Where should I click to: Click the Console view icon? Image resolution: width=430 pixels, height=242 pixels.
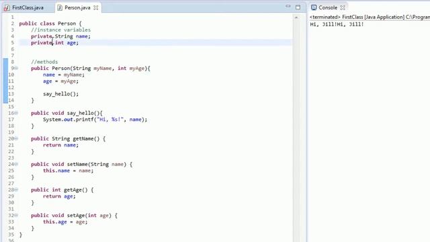(x=314, y=7)
